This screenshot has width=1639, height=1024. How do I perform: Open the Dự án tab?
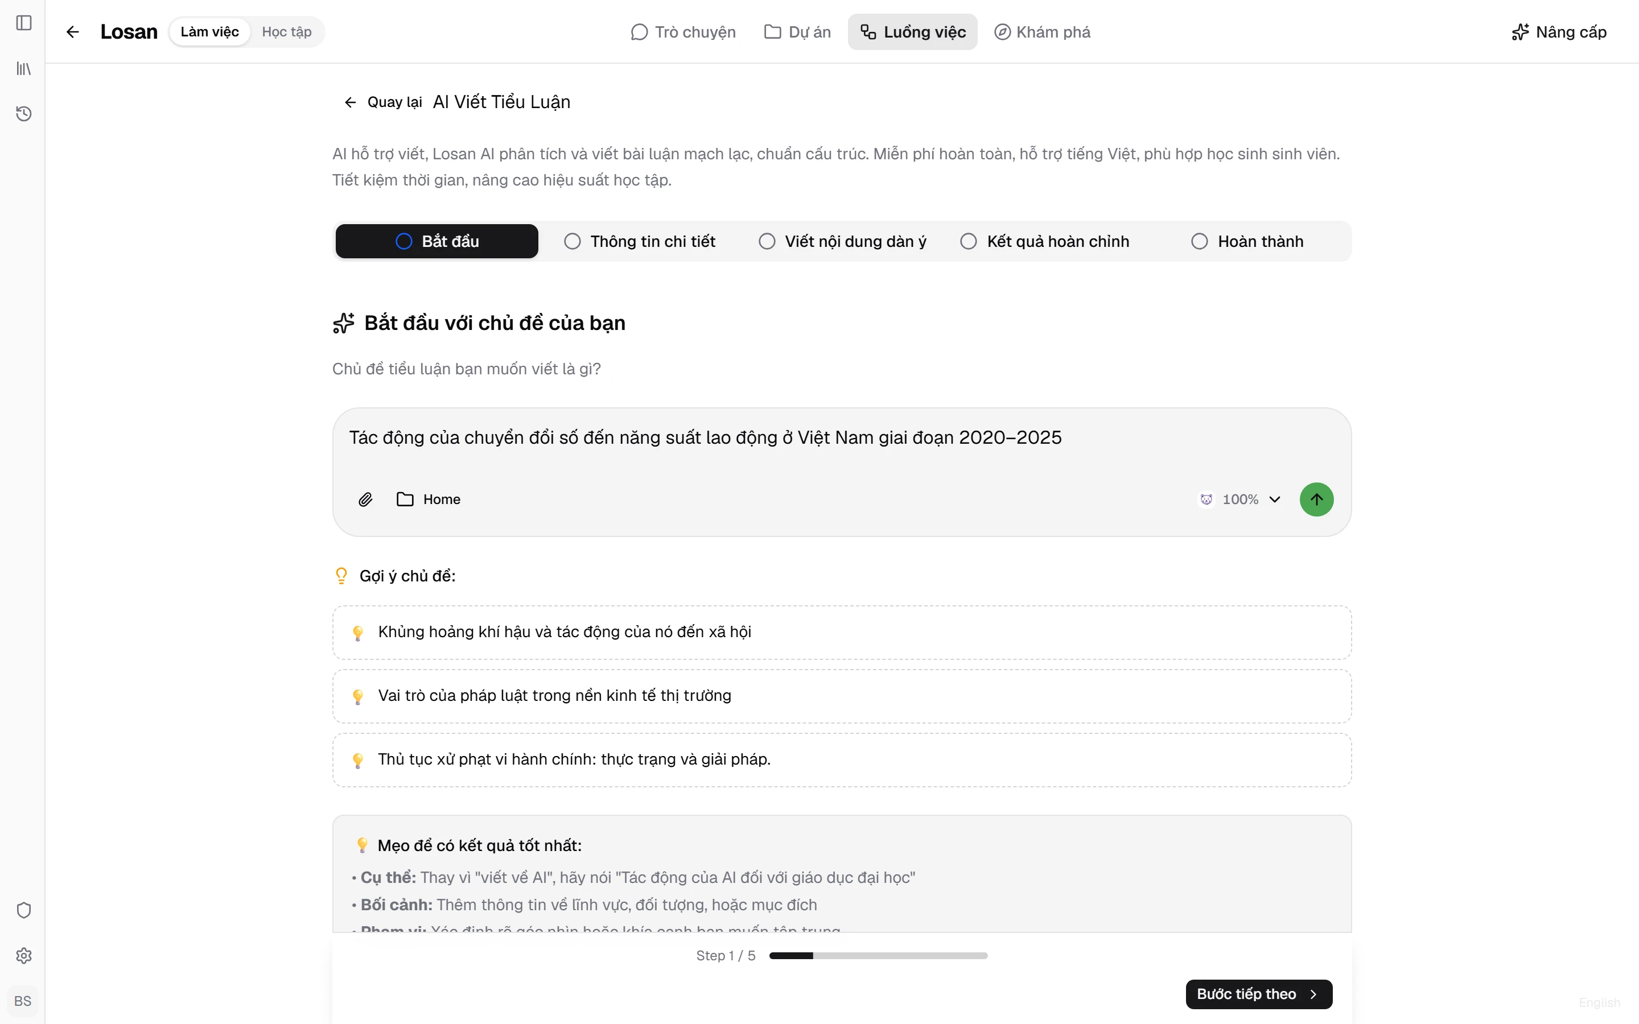[797, 32]
